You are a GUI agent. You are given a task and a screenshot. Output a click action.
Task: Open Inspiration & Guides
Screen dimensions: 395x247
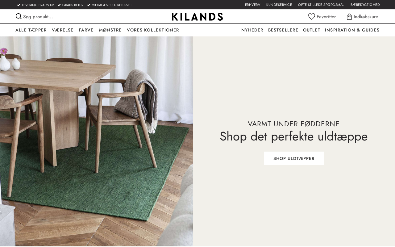(352, 30)
